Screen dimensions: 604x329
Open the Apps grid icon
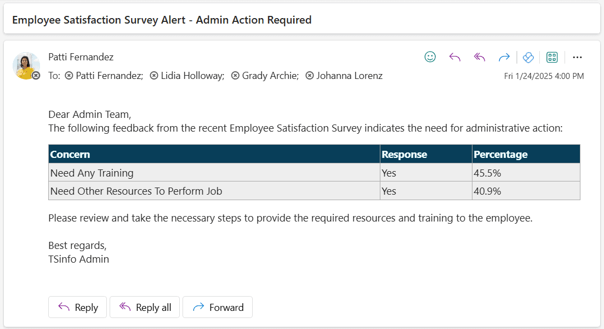coord(552,57)
